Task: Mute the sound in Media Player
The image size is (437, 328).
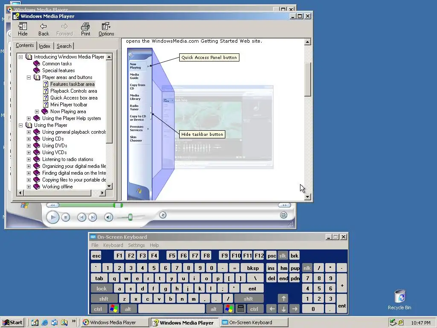Action: point(109,217)
